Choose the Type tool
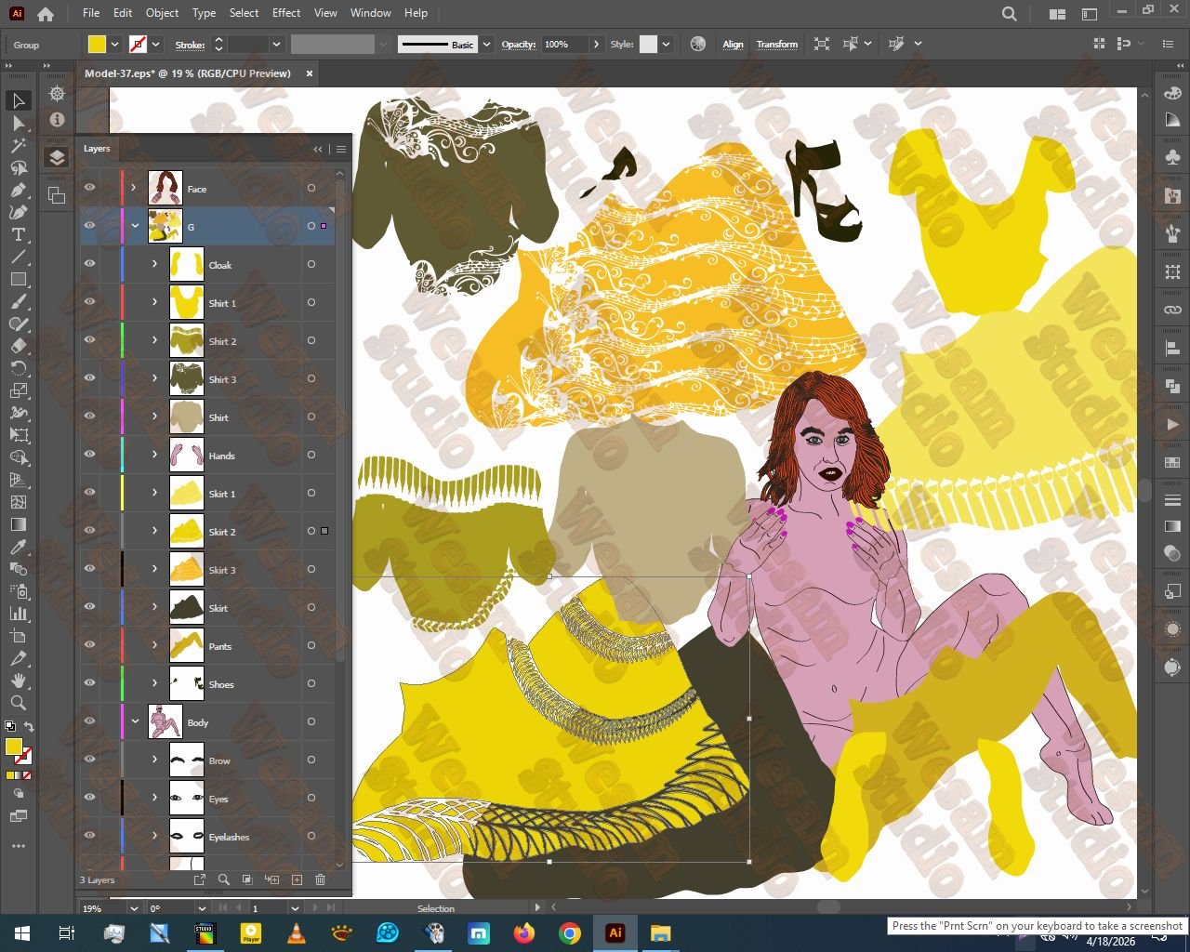Screen dimensions: 1190x952 (19, 234)
